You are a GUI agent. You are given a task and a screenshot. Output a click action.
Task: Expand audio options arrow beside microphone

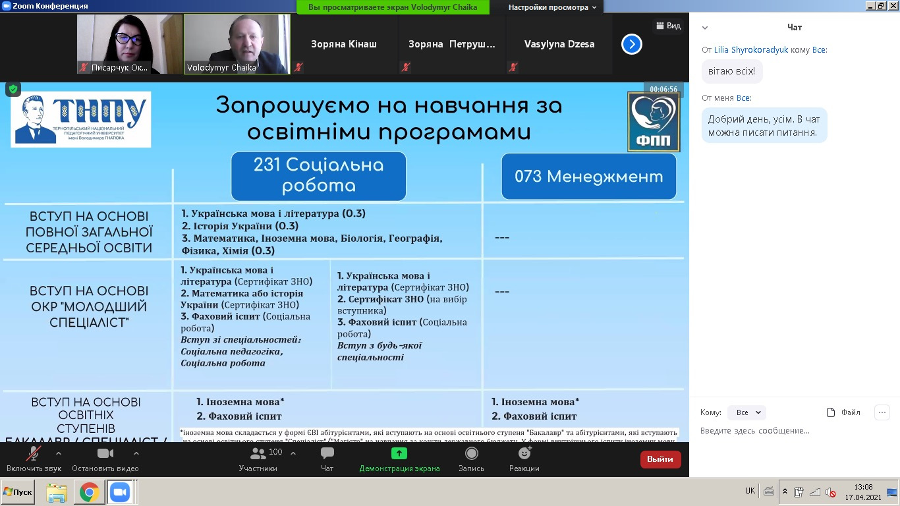(59, 453)
